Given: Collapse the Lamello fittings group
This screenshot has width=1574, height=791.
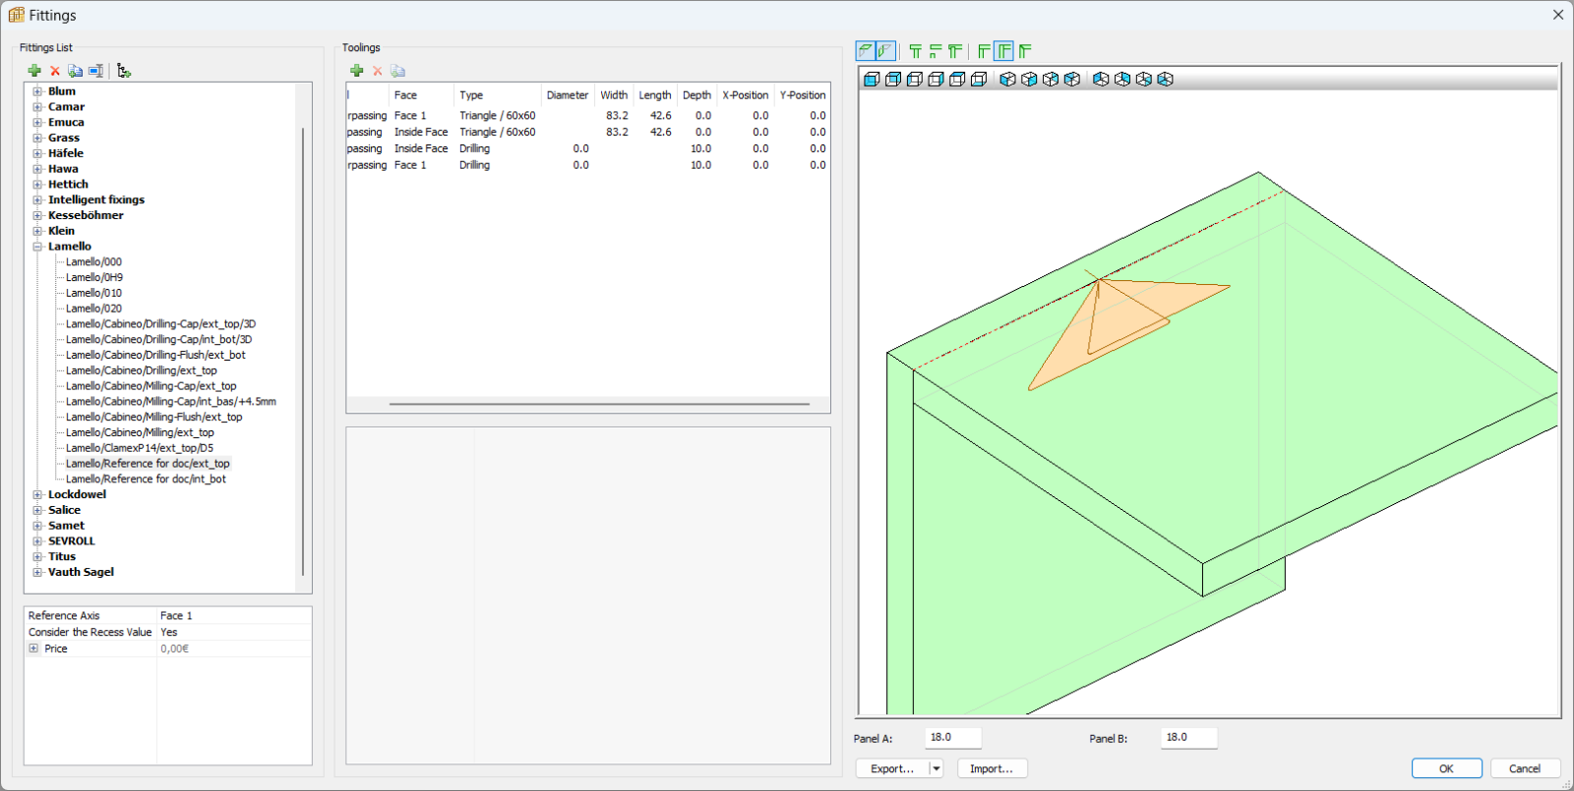Looking at the screenshot, I should click(37, 247).
